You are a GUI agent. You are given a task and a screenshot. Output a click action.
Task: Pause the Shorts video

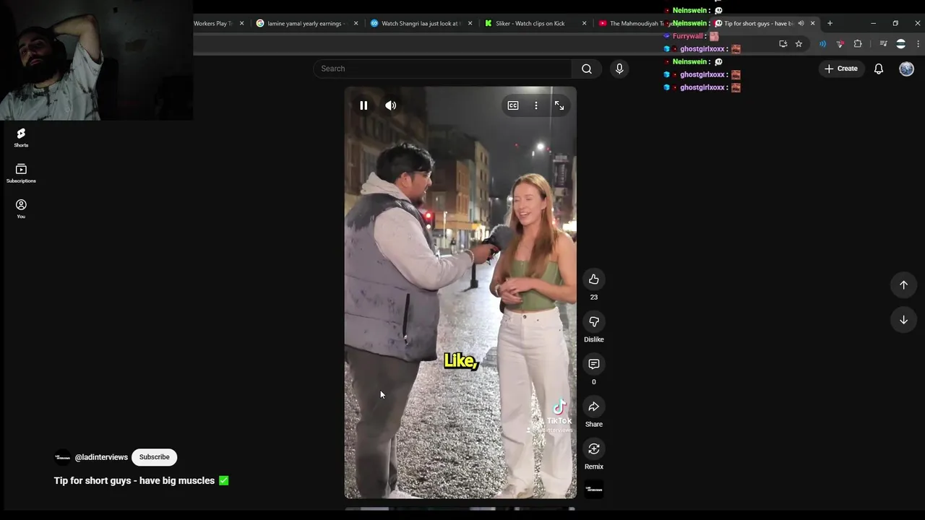(363, 105)
